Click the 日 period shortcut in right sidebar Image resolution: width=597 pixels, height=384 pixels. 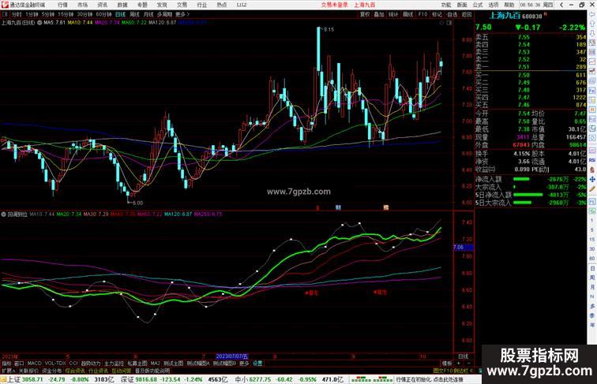[592, 268]
